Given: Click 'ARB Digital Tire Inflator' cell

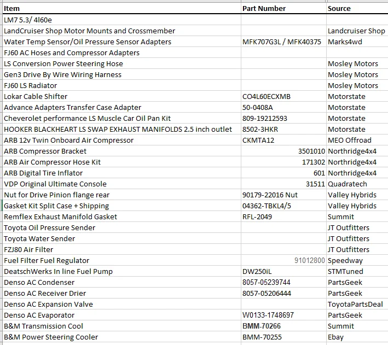Looking at the screenshot, I should pyautogui.click(x=121, y=173).
